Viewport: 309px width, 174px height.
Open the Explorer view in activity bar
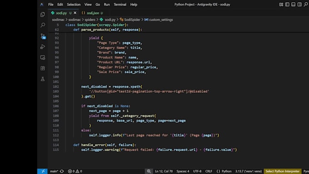[43, 15]
